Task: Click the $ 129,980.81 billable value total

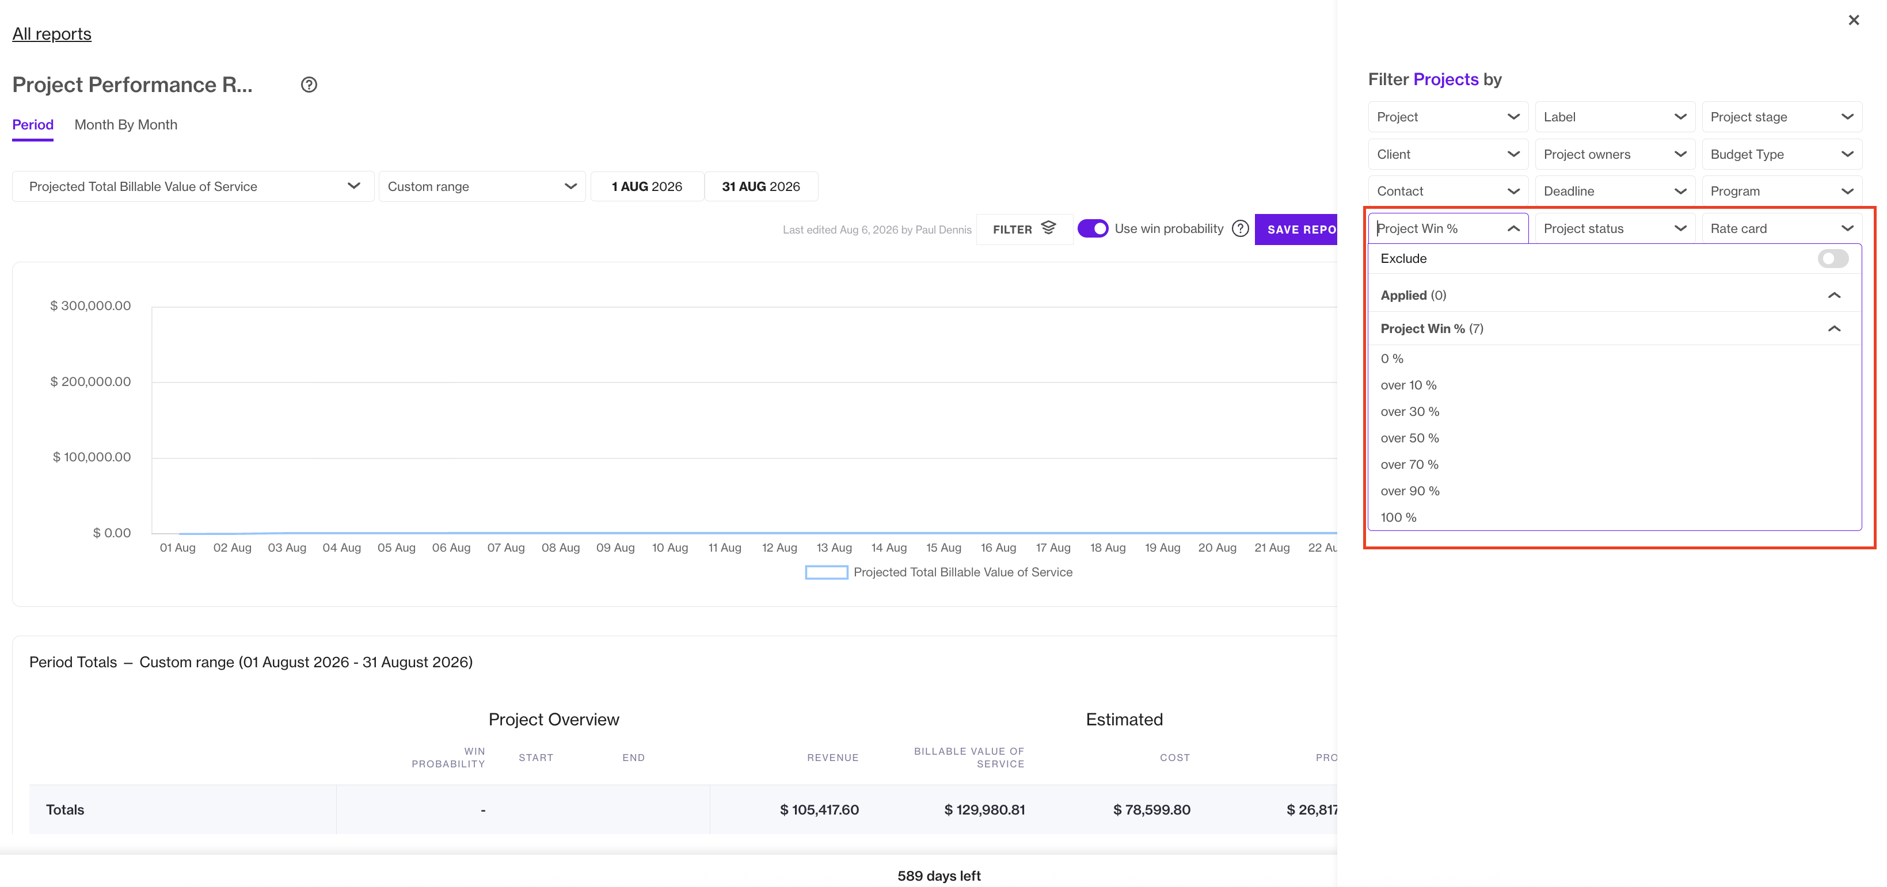Action: (984, 809)
